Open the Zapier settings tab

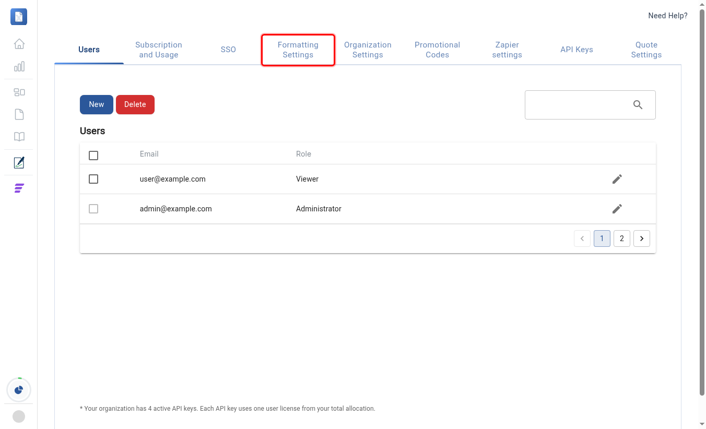pos(507,50)
